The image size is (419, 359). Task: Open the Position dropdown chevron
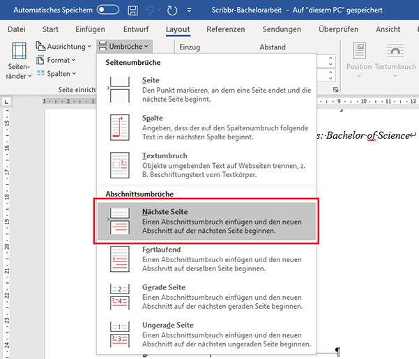point(359,76)
